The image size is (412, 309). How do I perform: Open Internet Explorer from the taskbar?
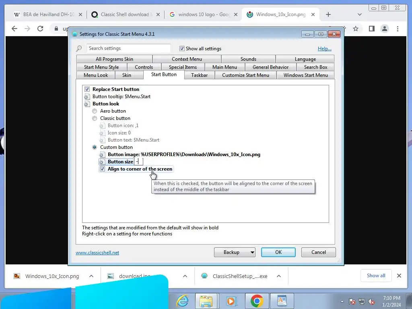tap(182, 301)
